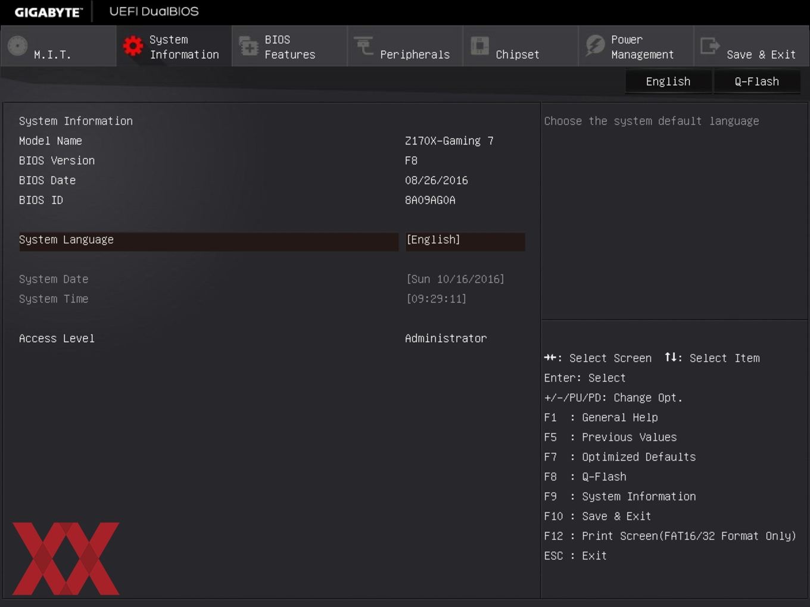Screen dimensions: 810x607
Task: Click the ESC Exit hint
Action: 575,556
